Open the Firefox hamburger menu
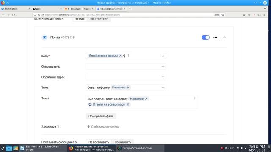This screenshot has width=271, height=152. [264, 15]
